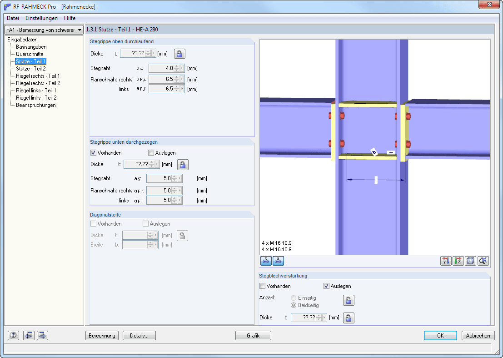Open arrow list beside top Flanschnaht links 6.5

[x=182, y=89]
